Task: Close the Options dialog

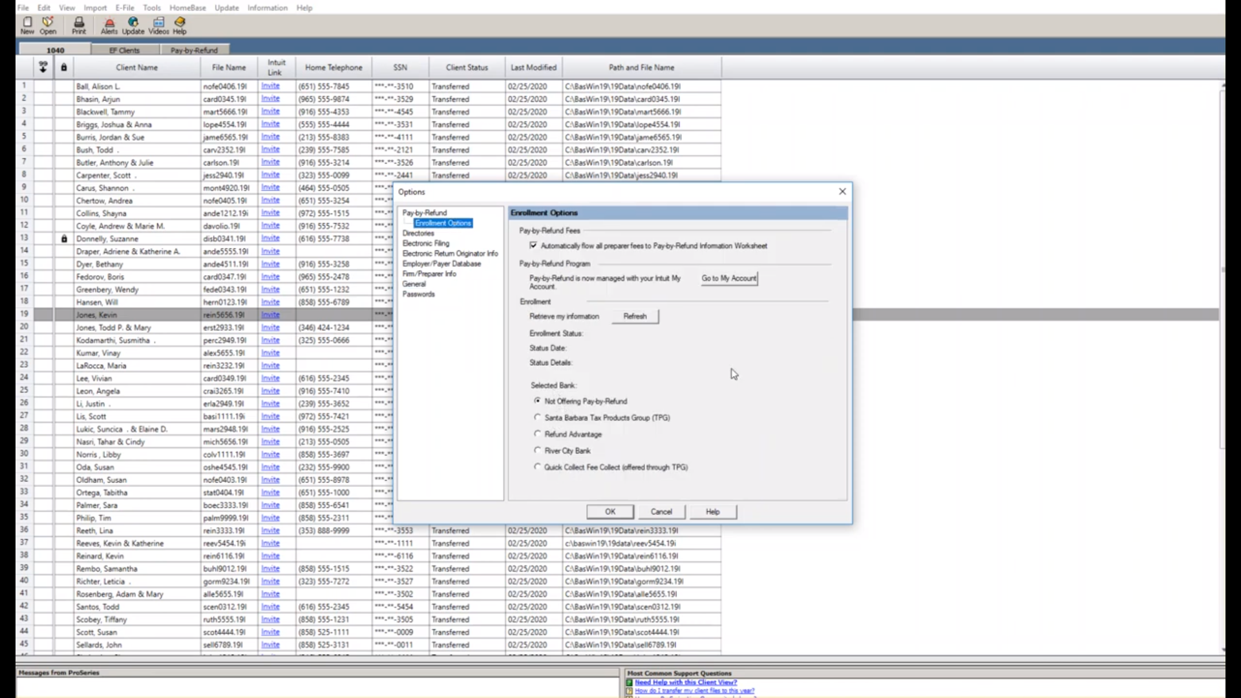Action: coord(842,191)
